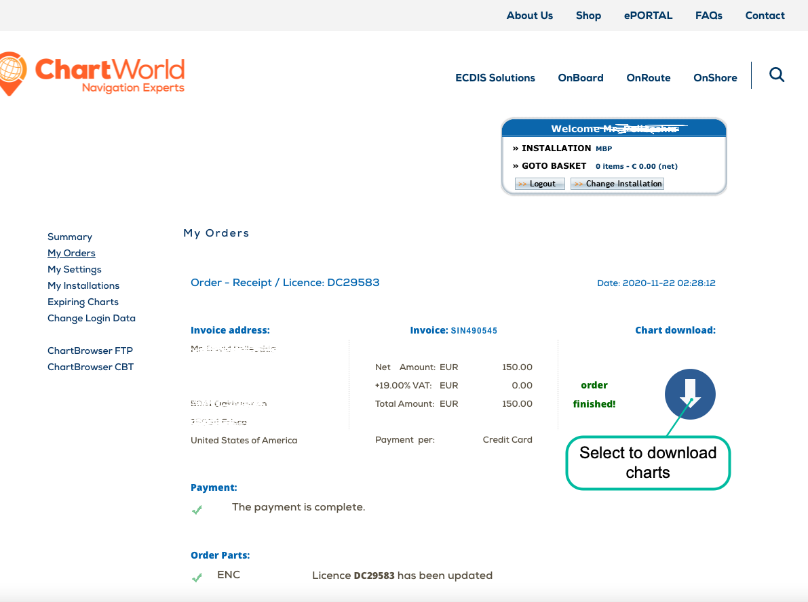This screenshot has width=808, height=602.
Task: Expand the INSTALLATION chevron entry
Action: 516,148
